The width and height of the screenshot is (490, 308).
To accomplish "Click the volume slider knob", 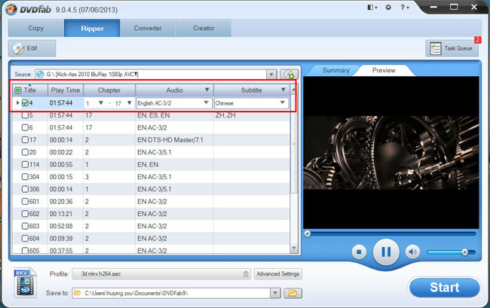I will 464,252.
